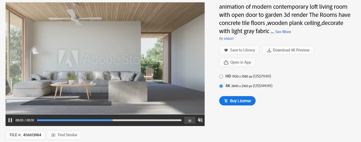Viewport: 361px width, 142px height.
Task: Click the Open in App button
Action: click(x=237, y=62)
